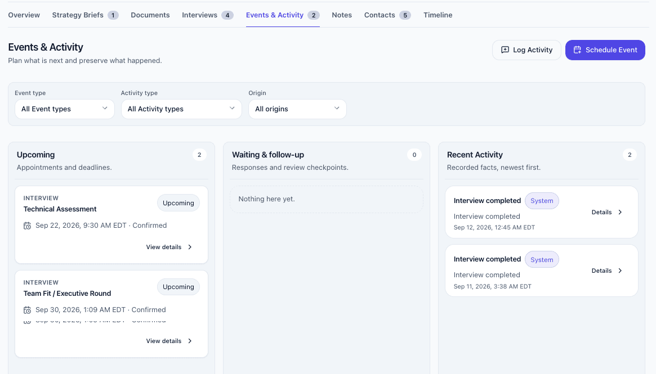Image resolution: width=656 pixels, height=374 pixels.
Task: Open the Activity type dropdown
Action: [x=181, y=109]
